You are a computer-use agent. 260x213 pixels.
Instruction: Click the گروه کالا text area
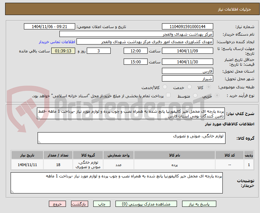point(132,138)
